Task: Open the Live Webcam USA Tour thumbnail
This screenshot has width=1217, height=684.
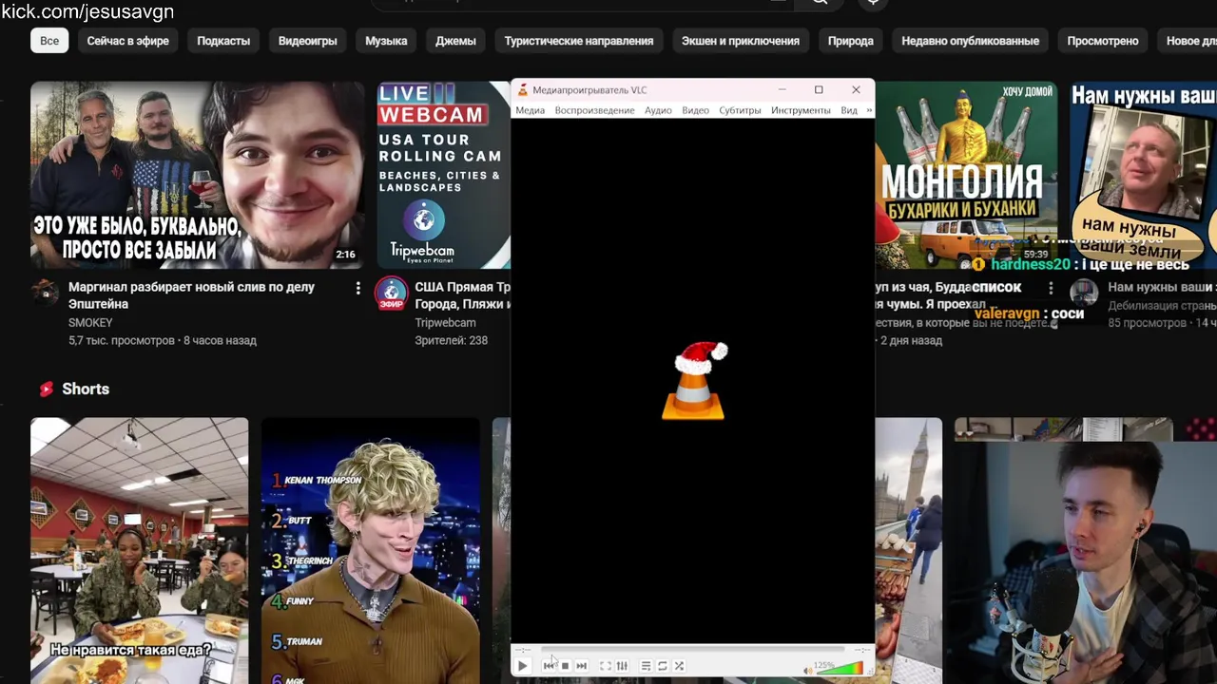Action: tap(443, 175)
